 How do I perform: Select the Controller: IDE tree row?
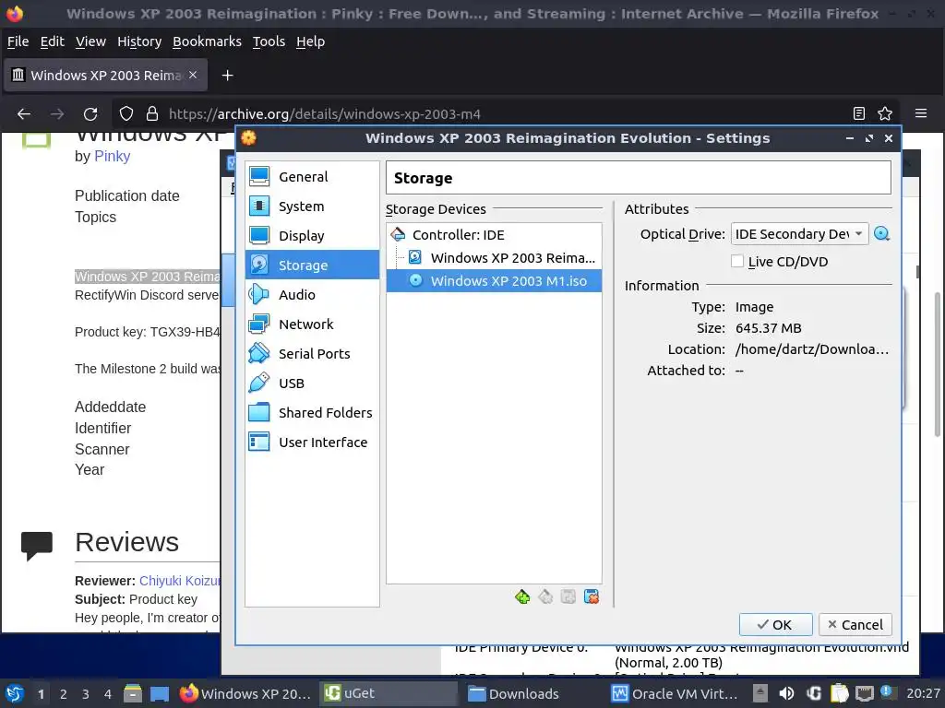coord(494,235)
